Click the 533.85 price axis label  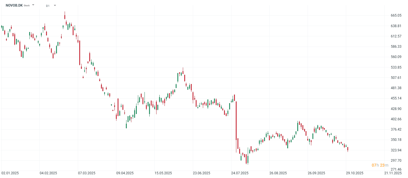tap(396, 67)
